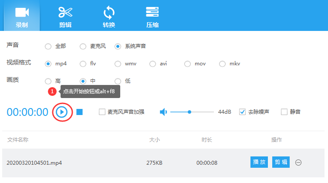Switch to the 剪辑 editing tab
The height and width of the screenshot is (183, 328).
(x=65, y=17)
